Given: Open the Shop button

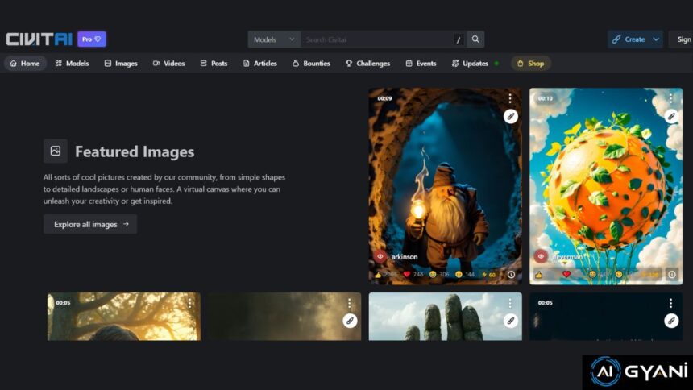Looking at the screenshot, I should point(530,64).
